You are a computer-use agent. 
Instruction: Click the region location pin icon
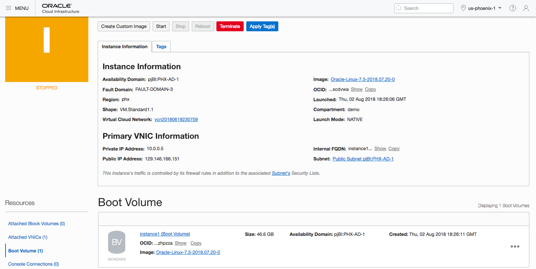coord(463,8)
